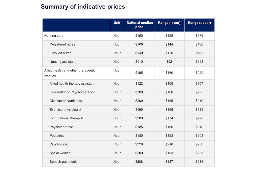Click the 'Social worker' row label
This screenshot has width=258, height=172.
tap(60, 153)
